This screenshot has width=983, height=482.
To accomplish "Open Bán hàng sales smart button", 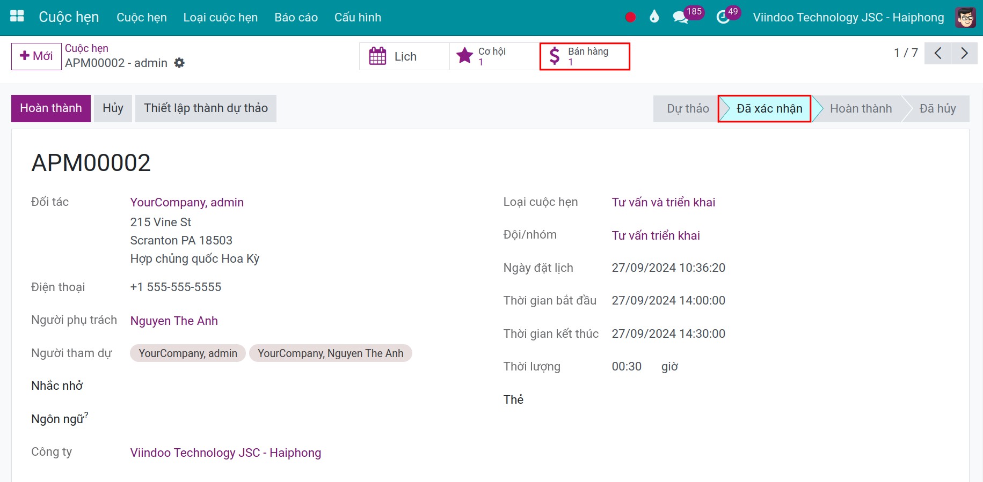I will (585, 56).
